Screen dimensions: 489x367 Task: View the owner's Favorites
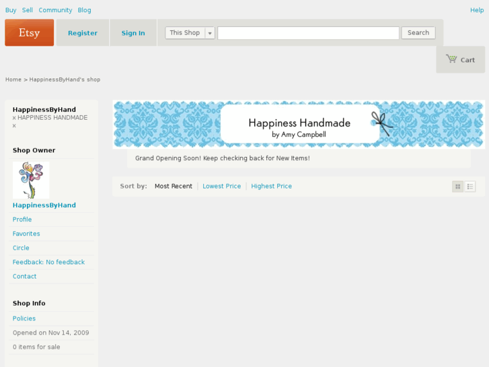pyautogui.click(x=26, y=234)
